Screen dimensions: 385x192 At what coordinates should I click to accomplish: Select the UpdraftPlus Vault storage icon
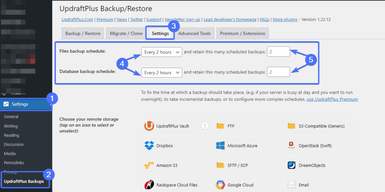pyautogui.click(x=149, y=126)
